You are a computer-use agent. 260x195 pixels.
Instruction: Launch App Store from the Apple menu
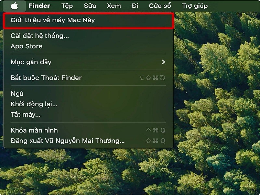tap(88, 46)
